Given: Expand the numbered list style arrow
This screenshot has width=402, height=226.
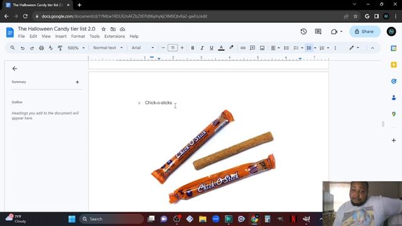Looking at the screenshot, I should point(328,48).
